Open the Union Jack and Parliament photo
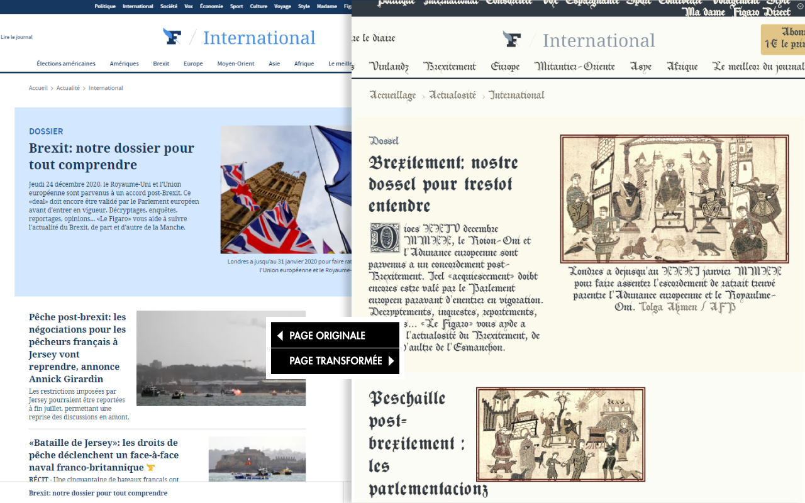 click(x=286, y=189)
